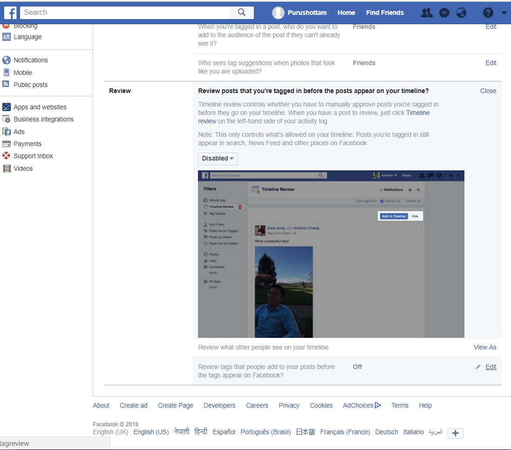Click the Help question mark icon
The height and width of the screenshot is (450, 511).
click(x=488, y=13)
